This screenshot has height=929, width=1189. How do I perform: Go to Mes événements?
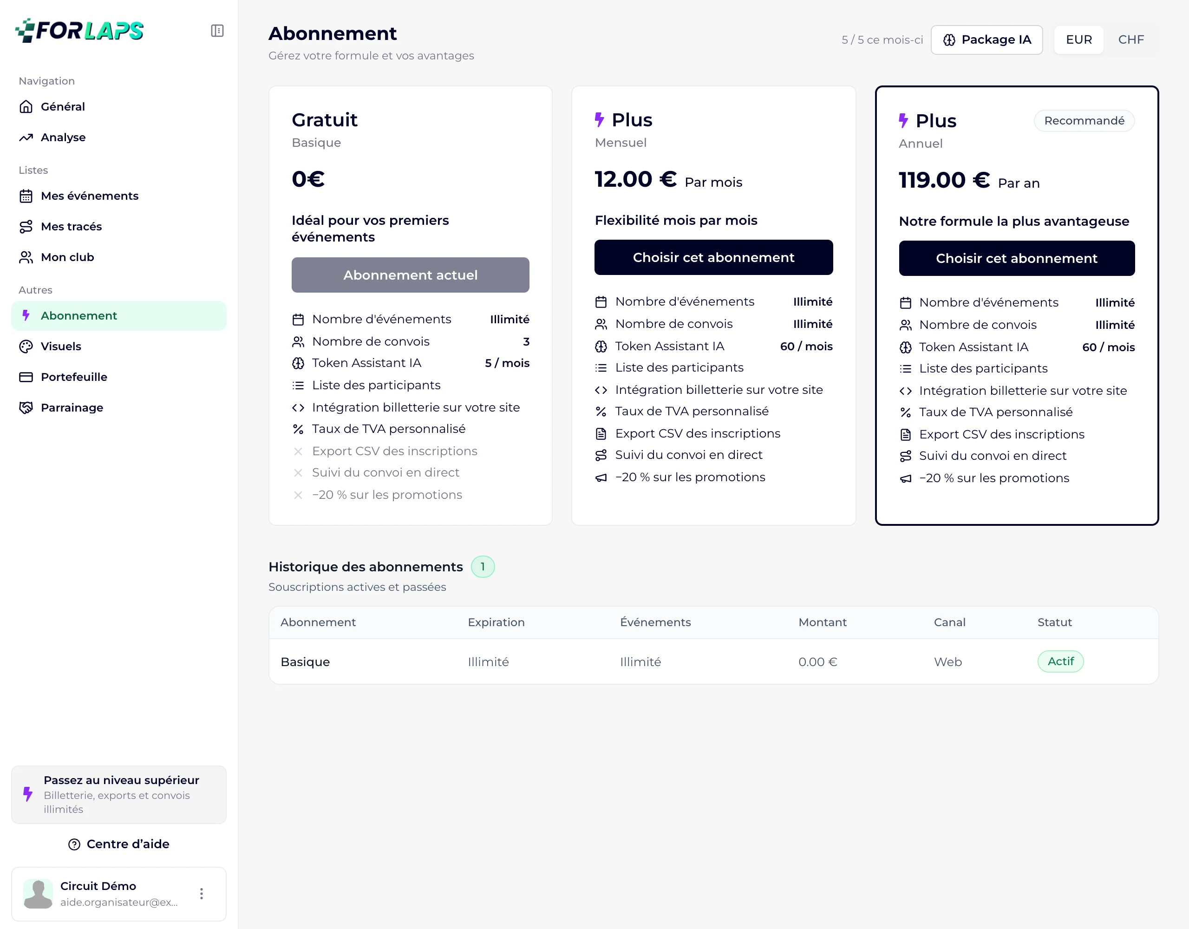[119, 196]
